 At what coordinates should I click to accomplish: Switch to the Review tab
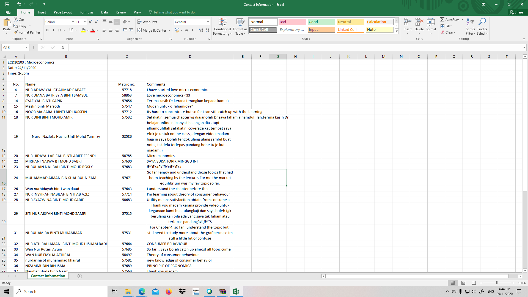tap(121, 12)
